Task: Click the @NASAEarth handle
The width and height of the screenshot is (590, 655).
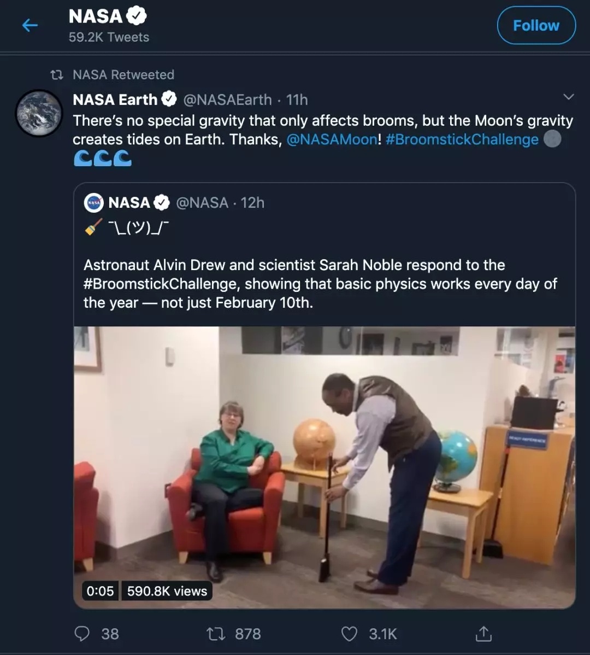Action: [228, 100]
